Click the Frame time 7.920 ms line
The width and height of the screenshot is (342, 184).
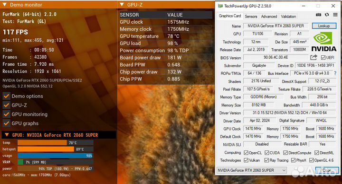(28, 64)
